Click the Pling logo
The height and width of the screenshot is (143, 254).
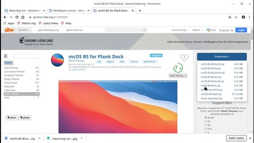tap(9, 30)
